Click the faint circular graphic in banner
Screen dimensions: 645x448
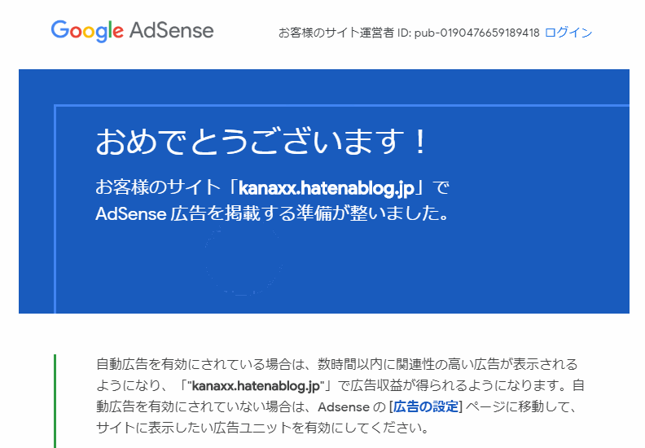tap(244, 261)
